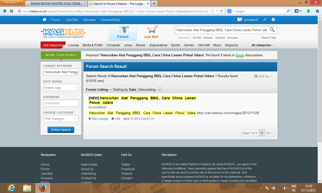Collapse the Forum Listing section

[x=160, y=89]
